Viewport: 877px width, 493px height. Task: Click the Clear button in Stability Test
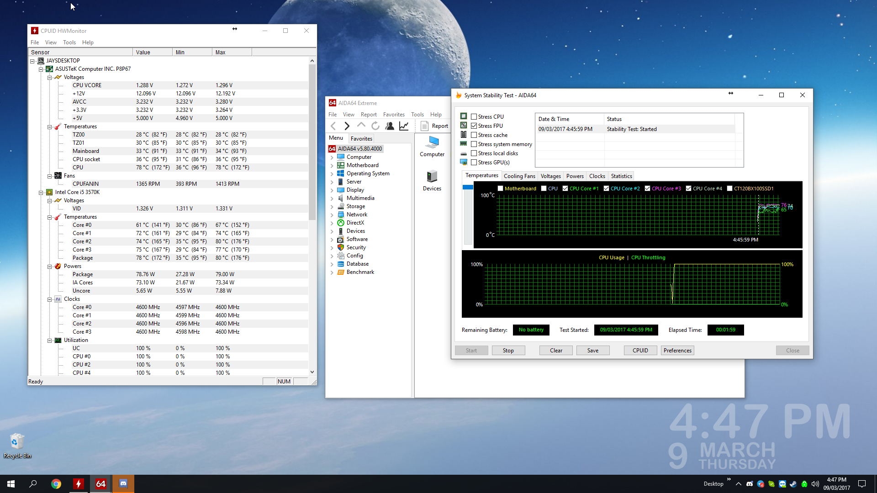click(556, 351)
